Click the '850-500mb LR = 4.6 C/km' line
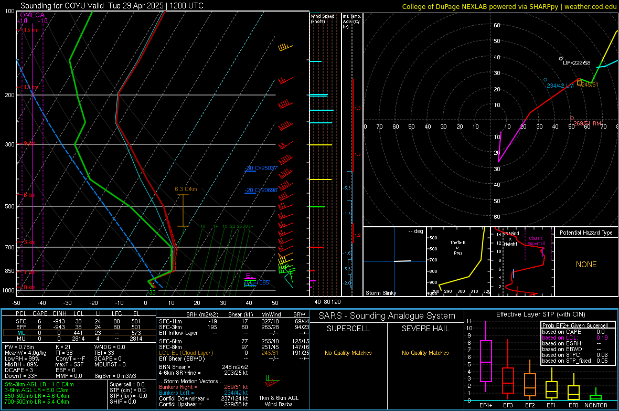Viewport: 619px width, 411px height. (37, 396)
